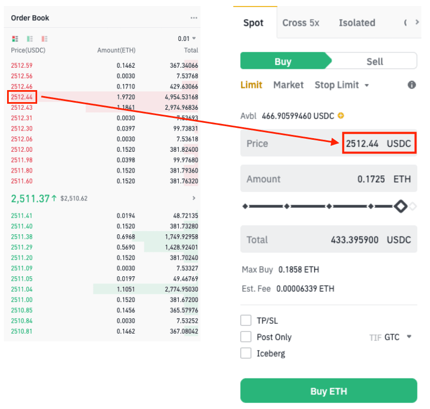
Task: Open the 0.01 price precision dropdown
Action: tap(187, 39)
